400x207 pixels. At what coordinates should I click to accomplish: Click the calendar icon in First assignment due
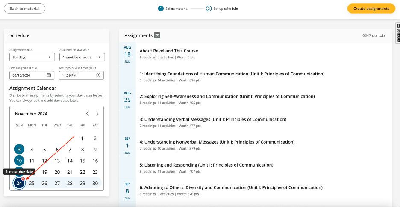49,75
